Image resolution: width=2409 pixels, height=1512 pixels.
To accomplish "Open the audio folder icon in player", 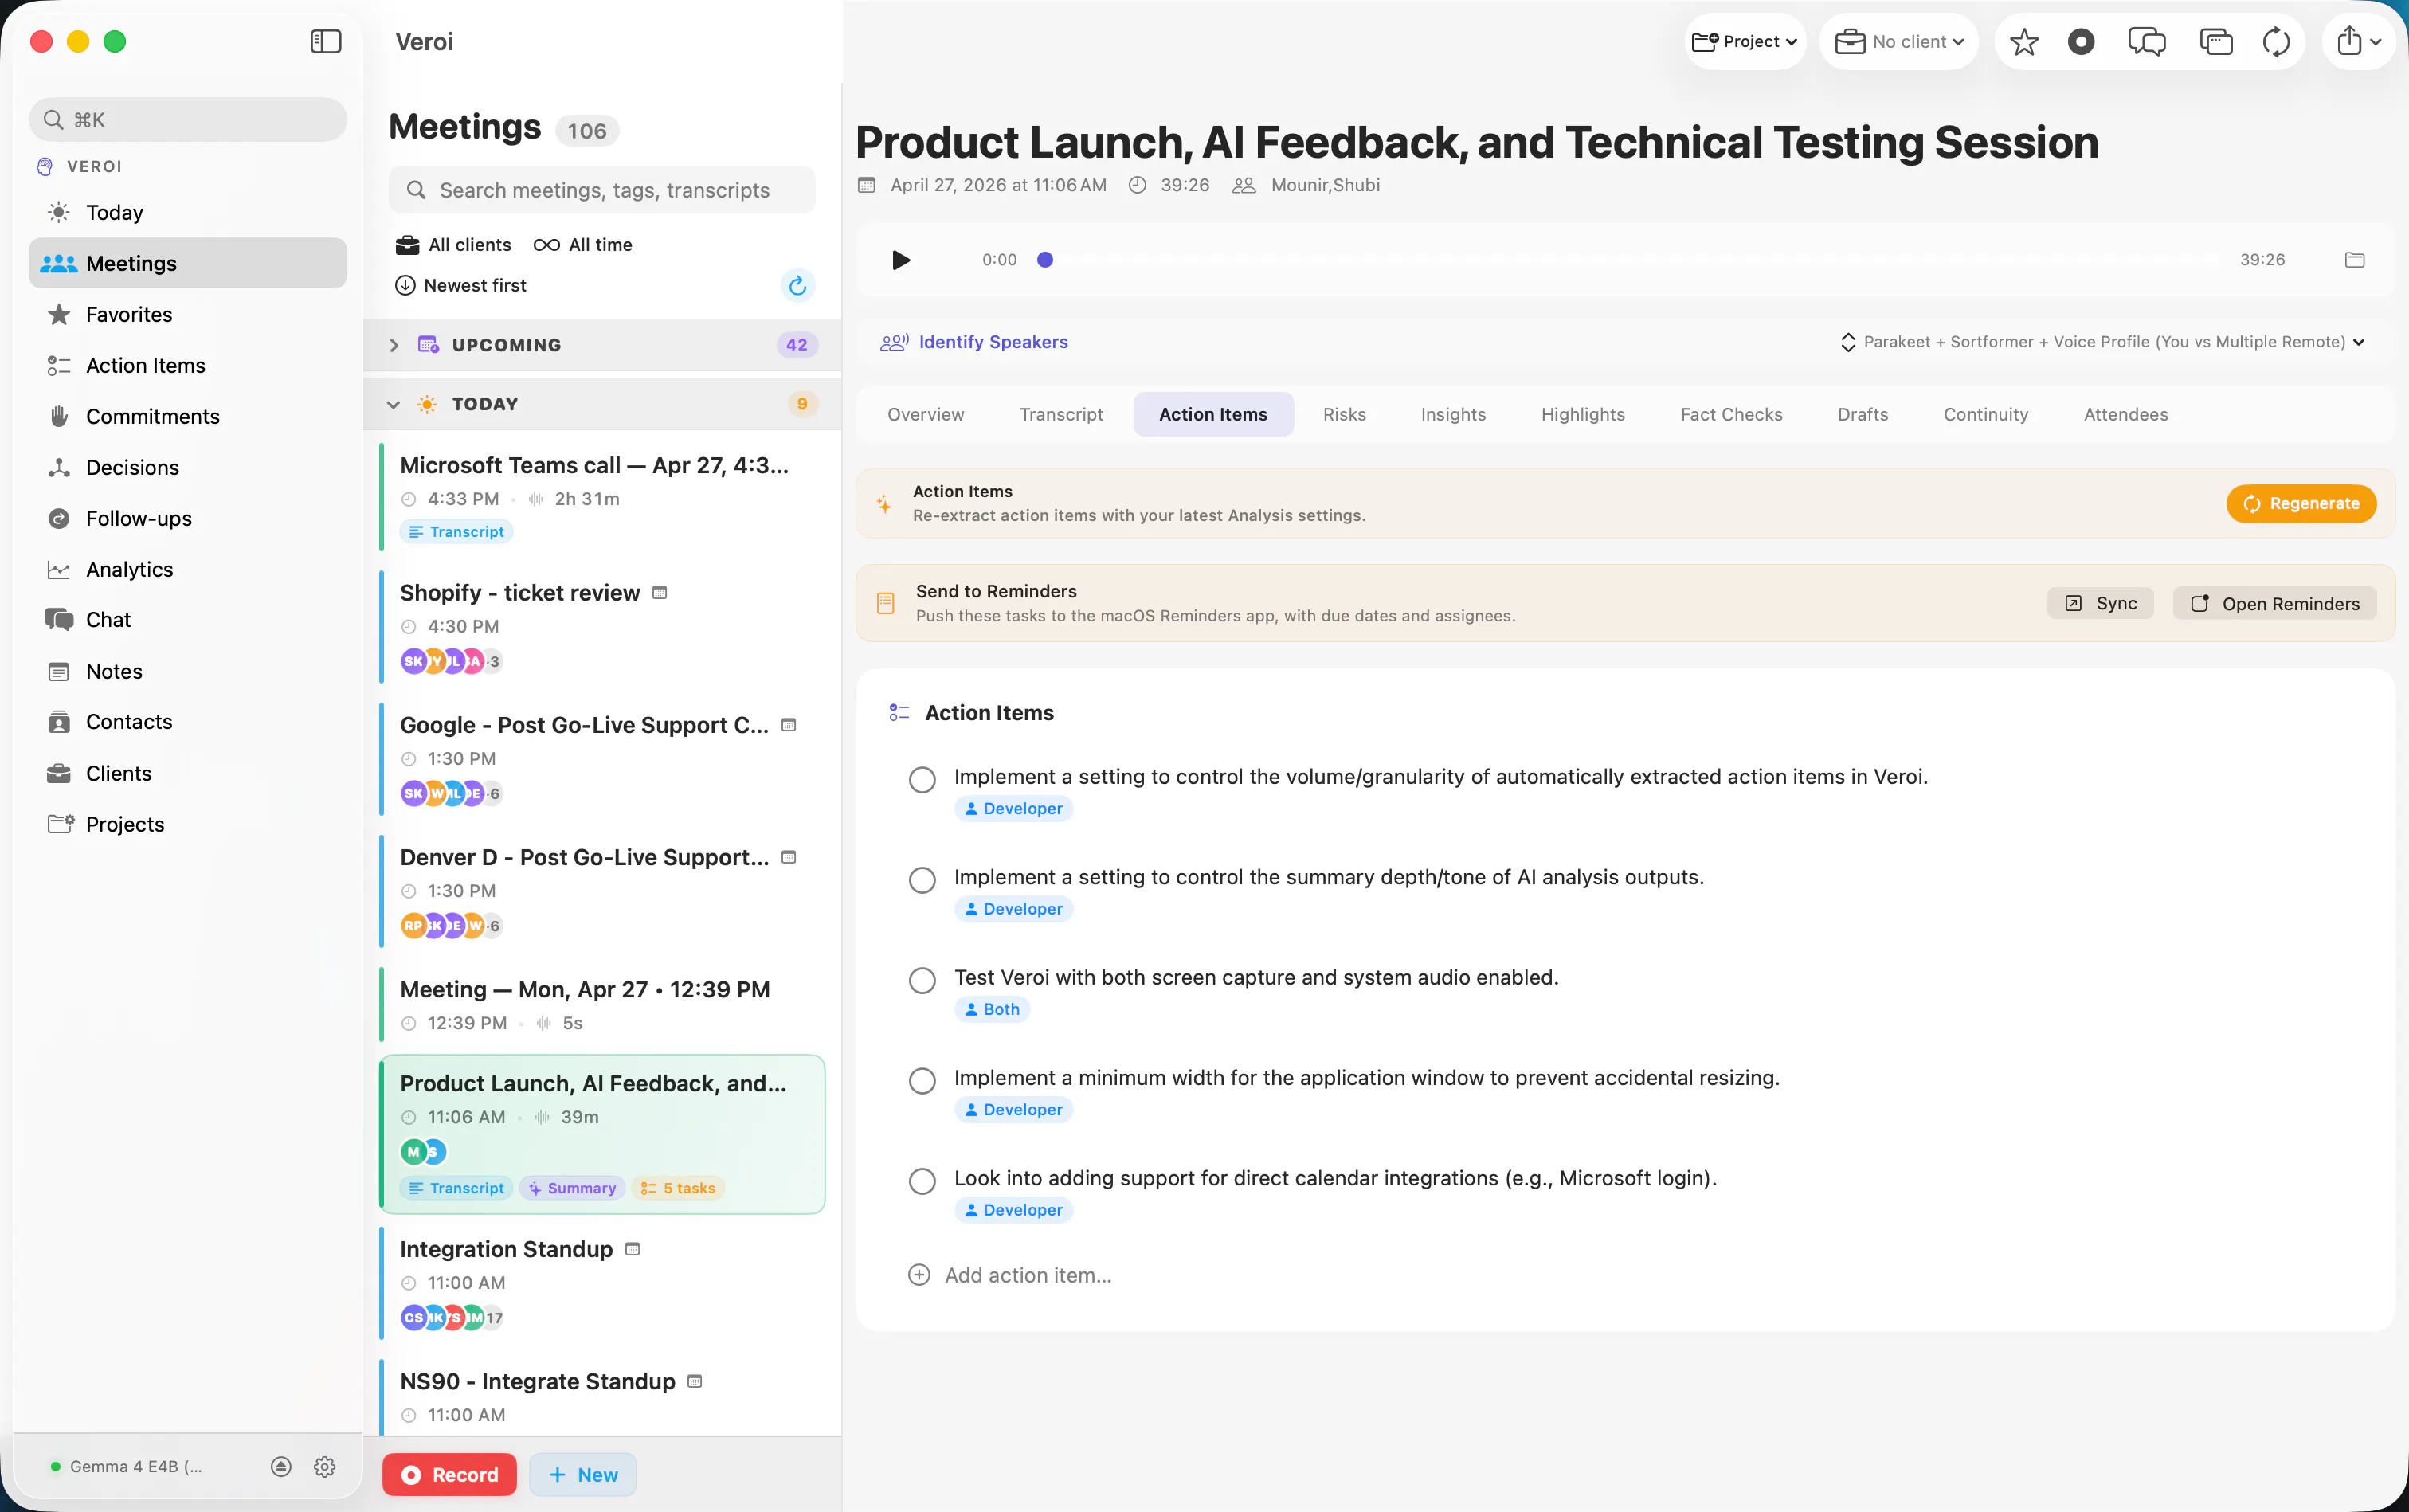I will [x=2355, y=260].
